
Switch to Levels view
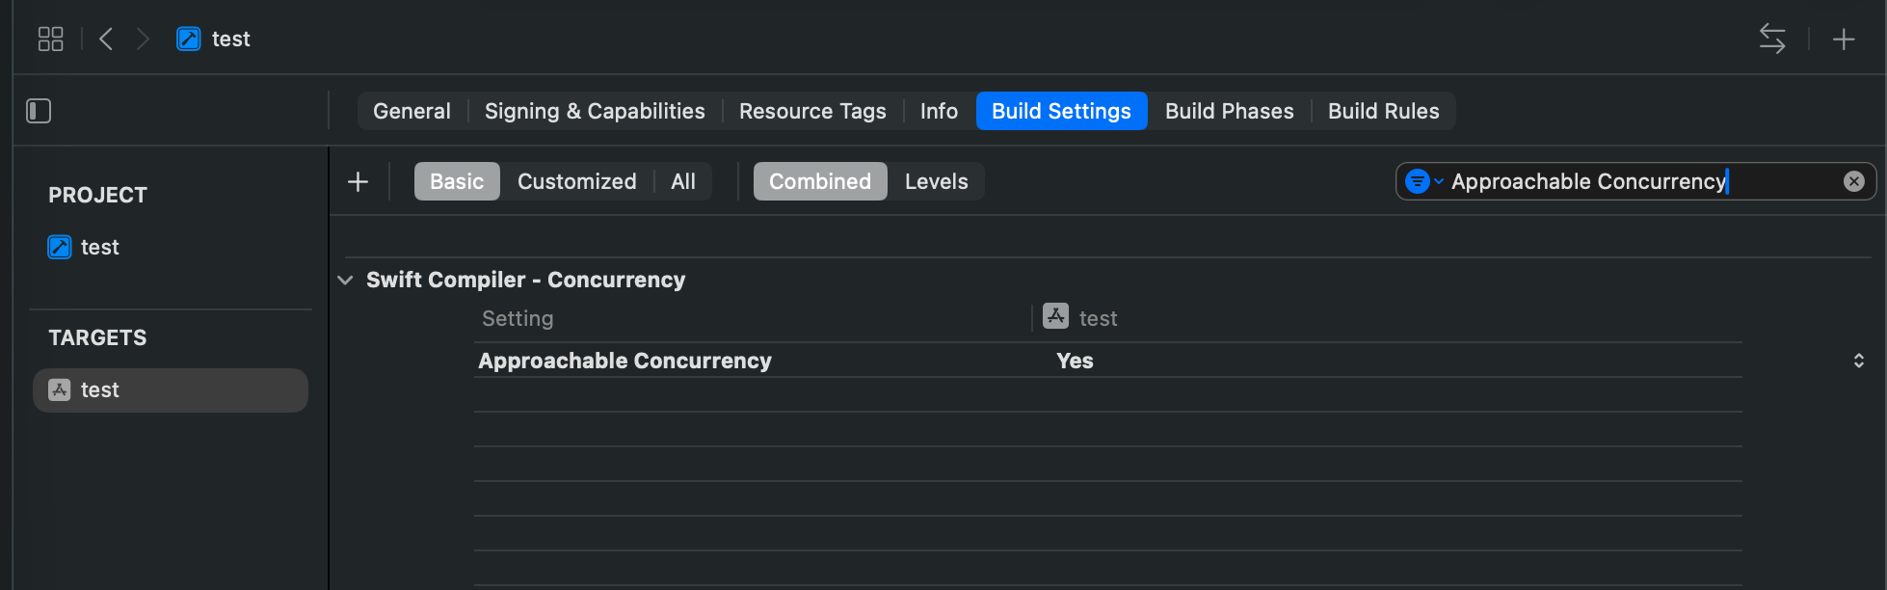pos(936,181)
